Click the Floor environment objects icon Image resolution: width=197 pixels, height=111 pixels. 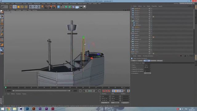point(77,7)
